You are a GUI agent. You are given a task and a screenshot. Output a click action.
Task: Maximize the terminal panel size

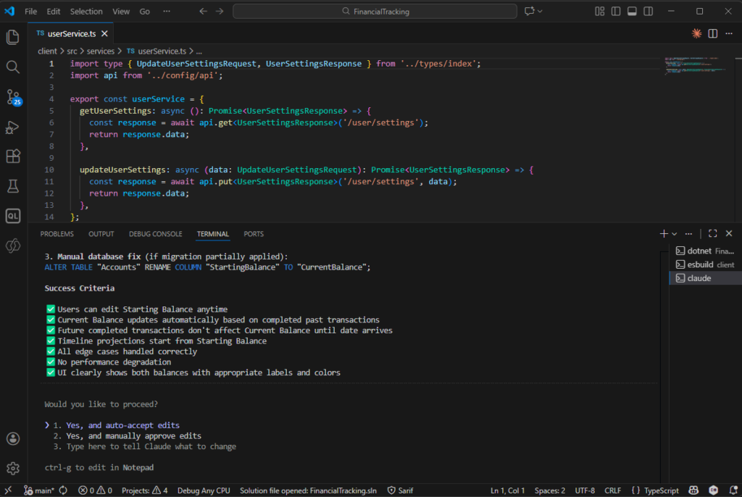point(713,234)
